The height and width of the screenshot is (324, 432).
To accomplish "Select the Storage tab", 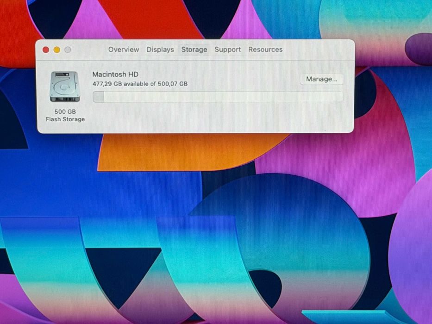I will (194, 50).
